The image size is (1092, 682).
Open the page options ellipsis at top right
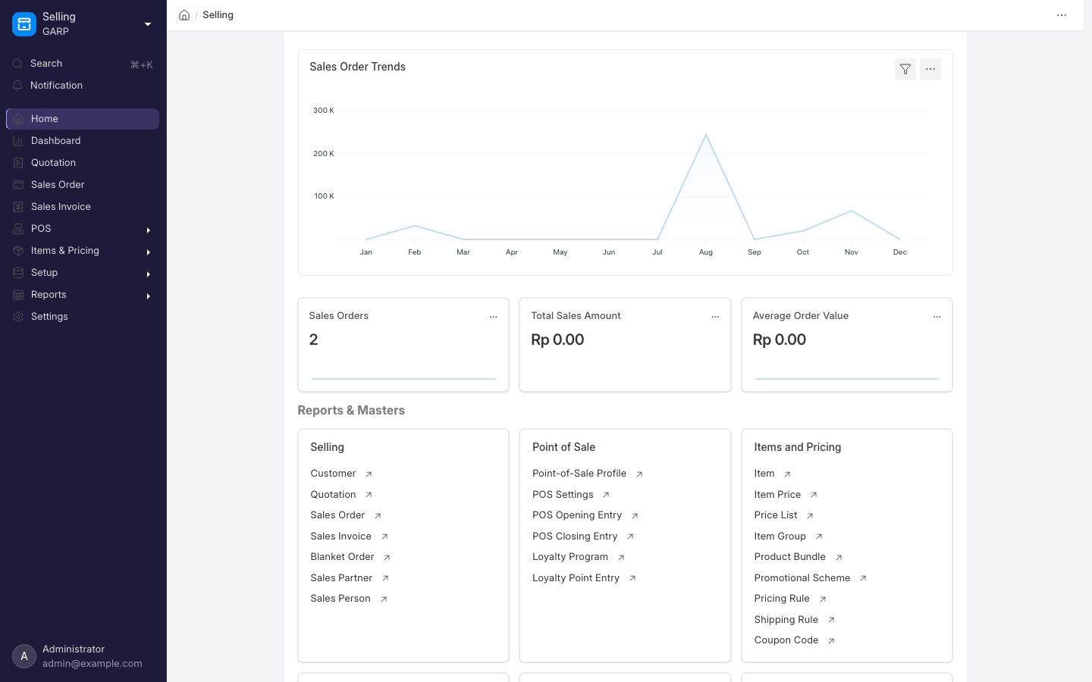coord(1062,15)
